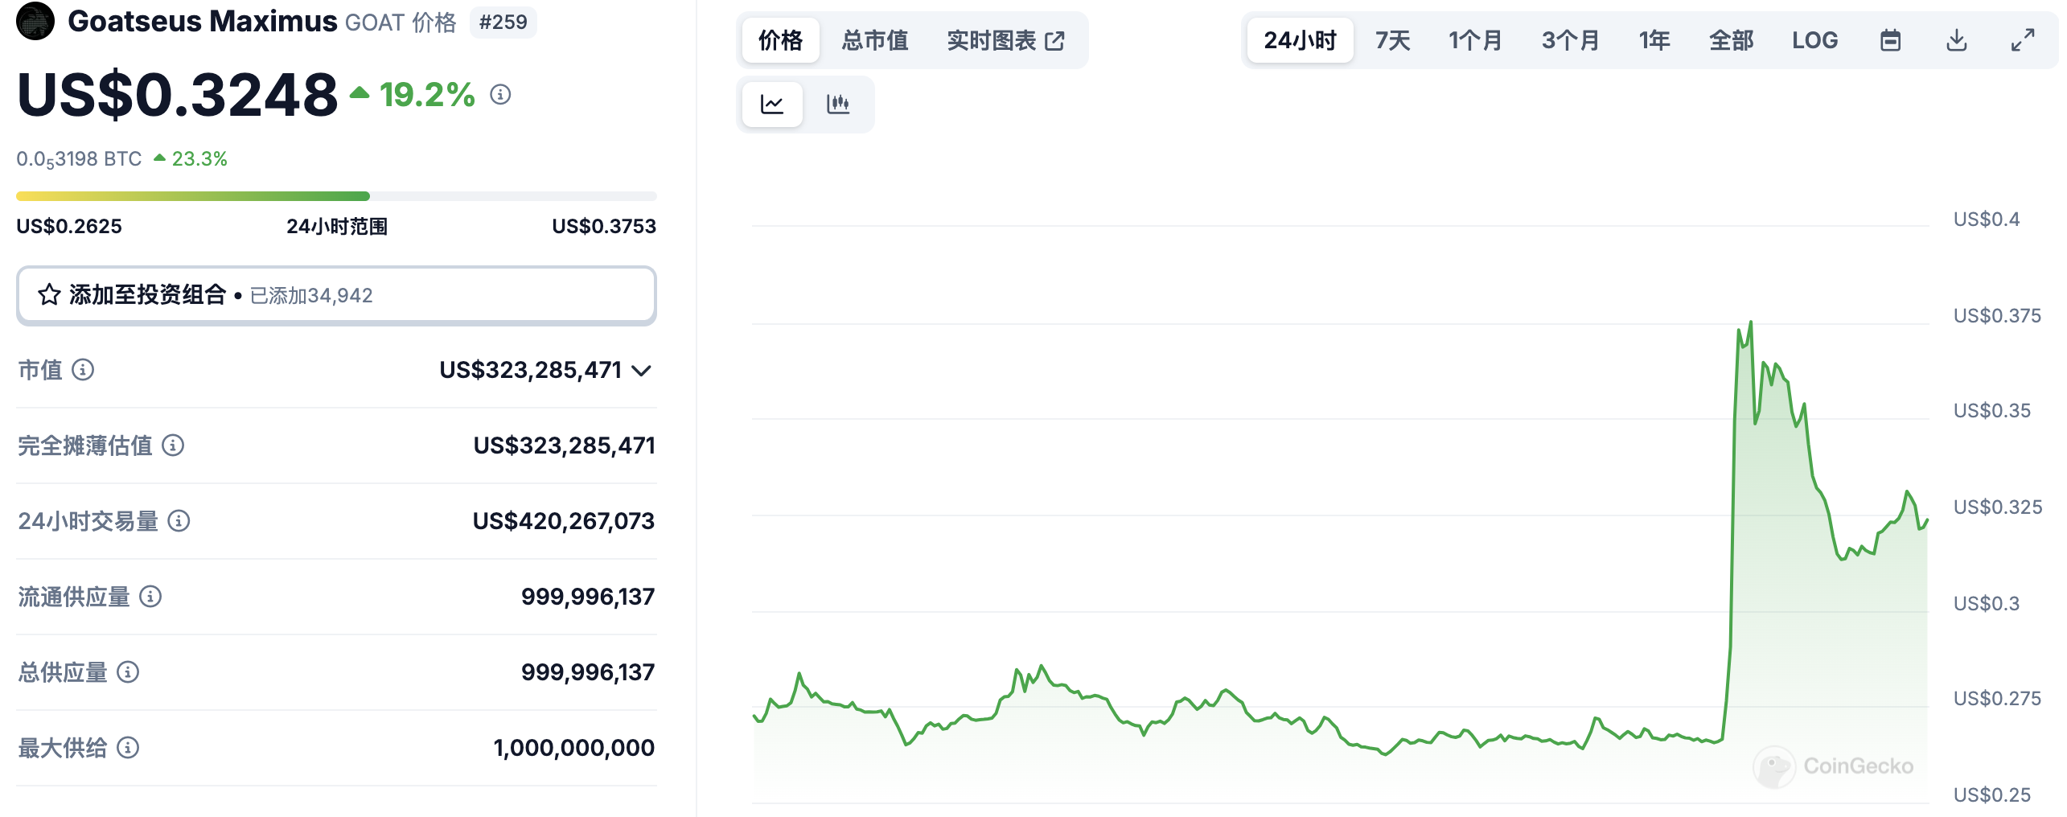Click the US$0.3248 price text
Viewport: 2067px width, 817px height.
[x=177, y=95]
